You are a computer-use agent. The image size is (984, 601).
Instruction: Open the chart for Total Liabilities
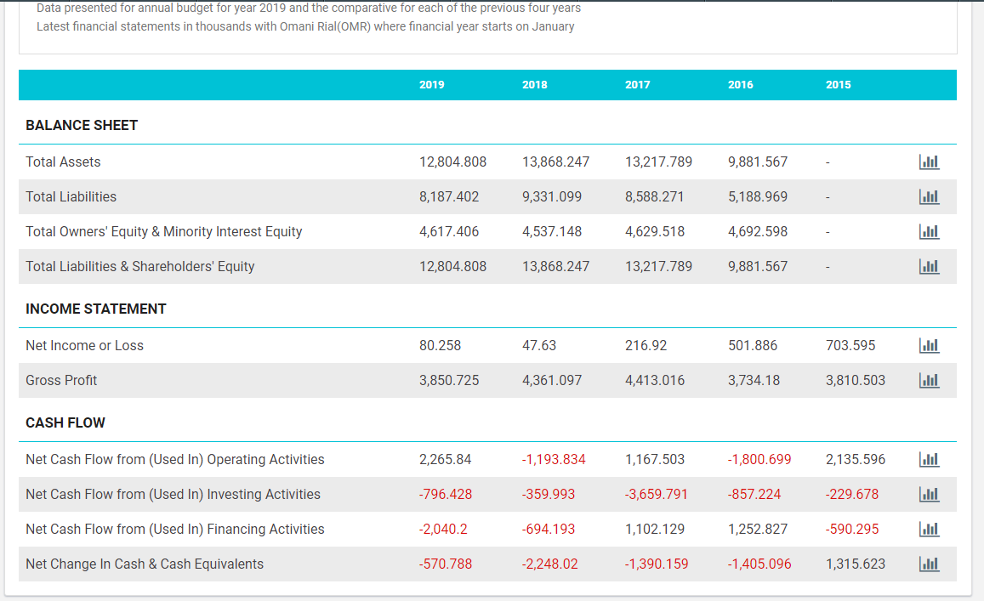929,196
